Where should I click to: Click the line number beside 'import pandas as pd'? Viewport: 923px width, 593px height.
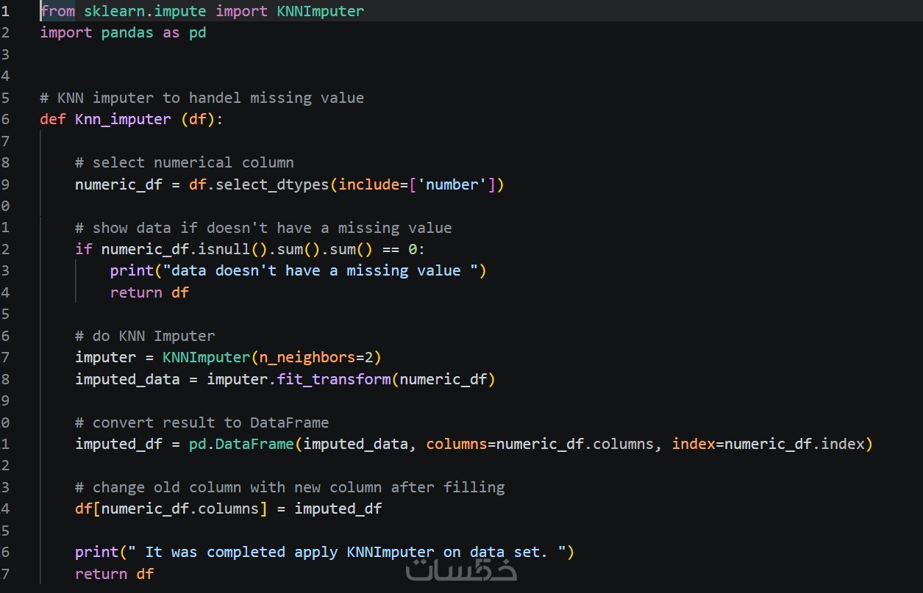tap(5, 33)
